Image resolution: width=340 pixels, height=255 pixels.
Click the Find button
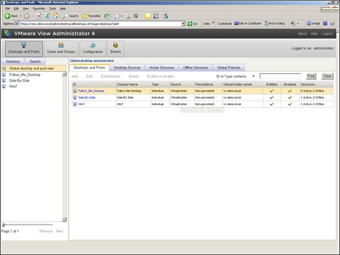tap(311, 76)
